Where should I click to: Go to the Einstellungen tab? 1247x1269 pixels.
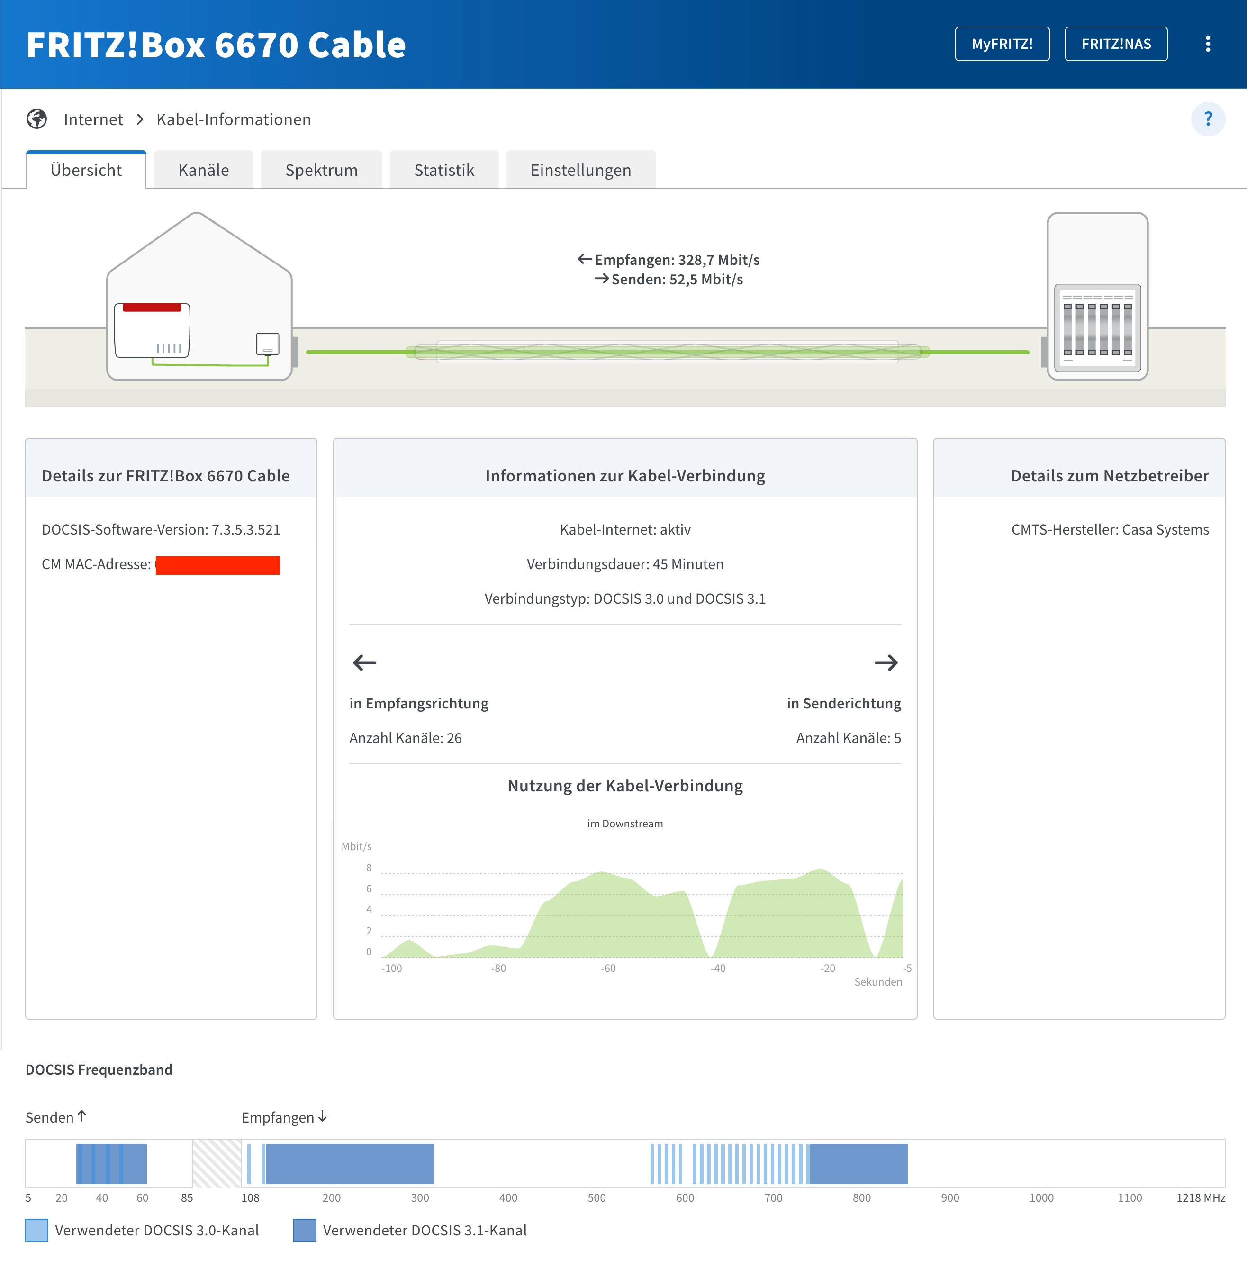tap(580, 170)
